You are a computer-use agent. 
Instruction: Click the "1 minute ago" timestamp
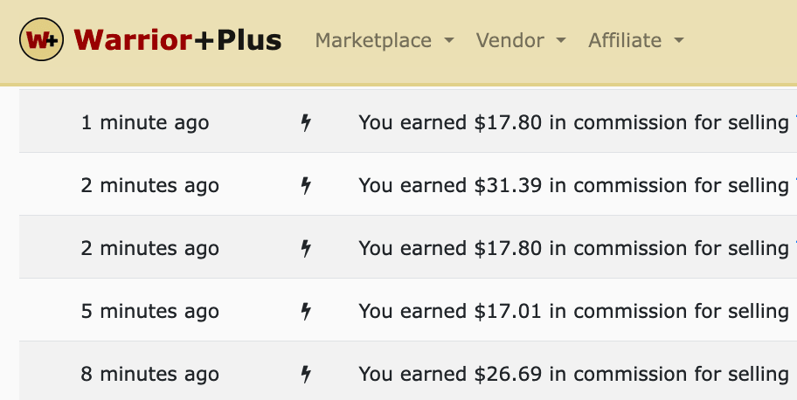click(x=145, y=122)
